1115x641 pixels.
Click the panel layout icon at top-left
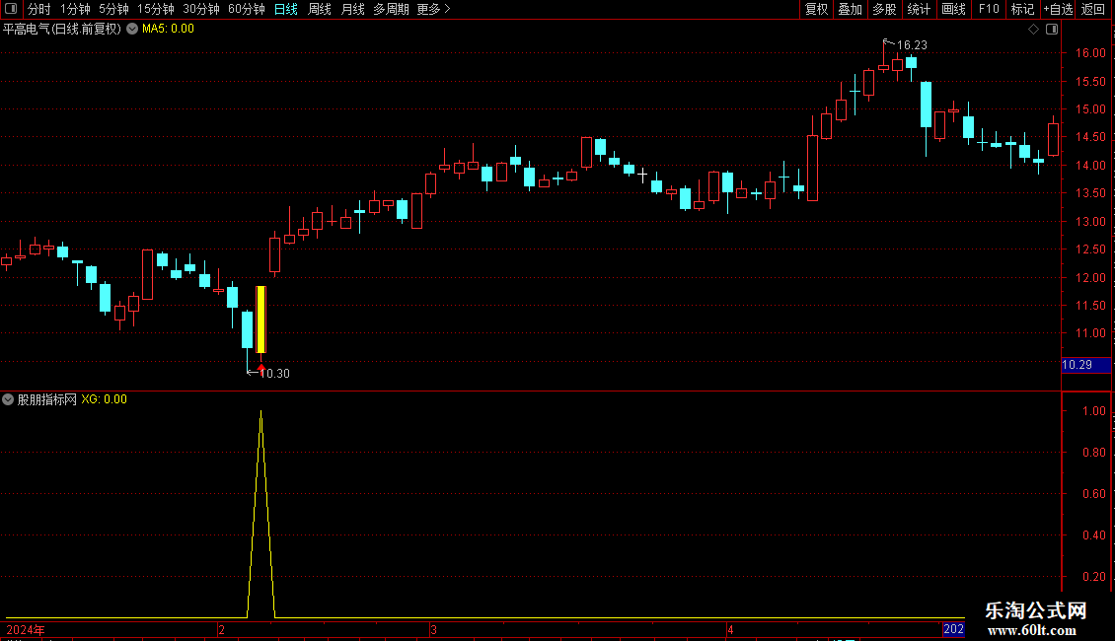point(11,9)
